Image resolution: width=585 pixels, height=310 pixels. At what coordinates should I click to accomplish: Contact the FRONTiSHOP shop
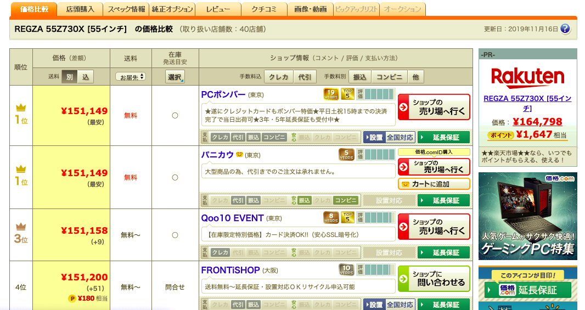tap(434, 279)
